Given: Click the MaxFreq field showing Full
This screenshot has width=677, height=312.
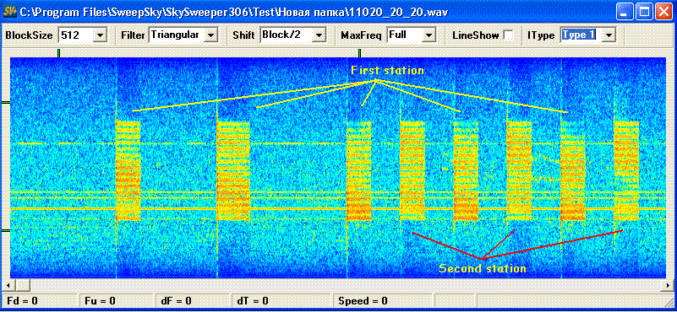Looking at the screenshot, I should point(405,35).
